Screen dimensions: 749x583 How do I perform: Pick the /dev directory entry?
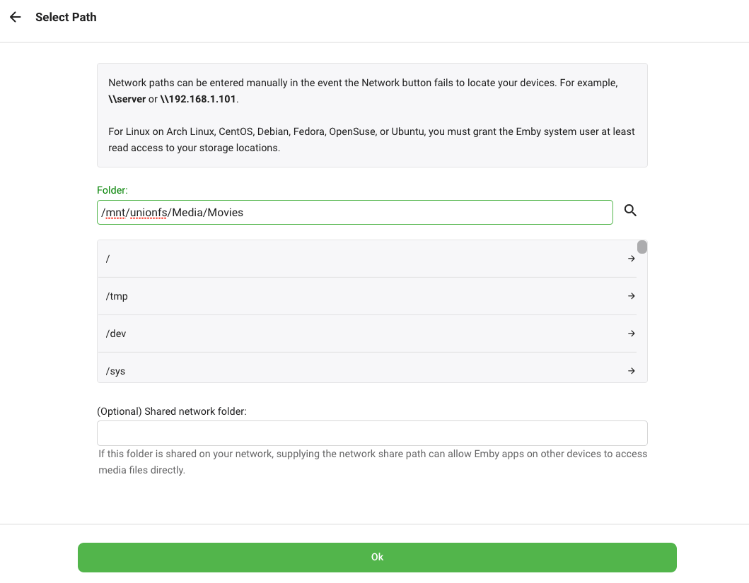354,334
